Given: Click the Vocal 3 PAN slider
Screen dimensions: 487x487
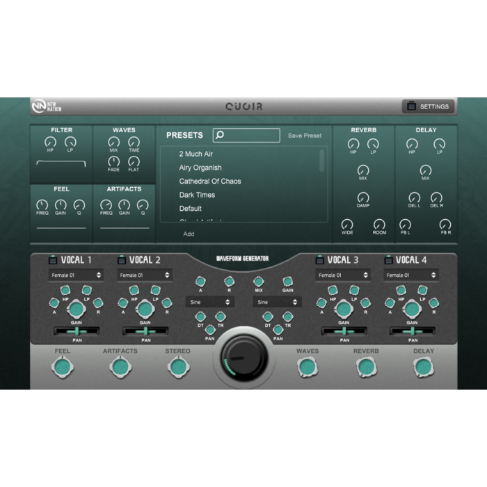Looking at the screenshot, I should click(344, 331).
